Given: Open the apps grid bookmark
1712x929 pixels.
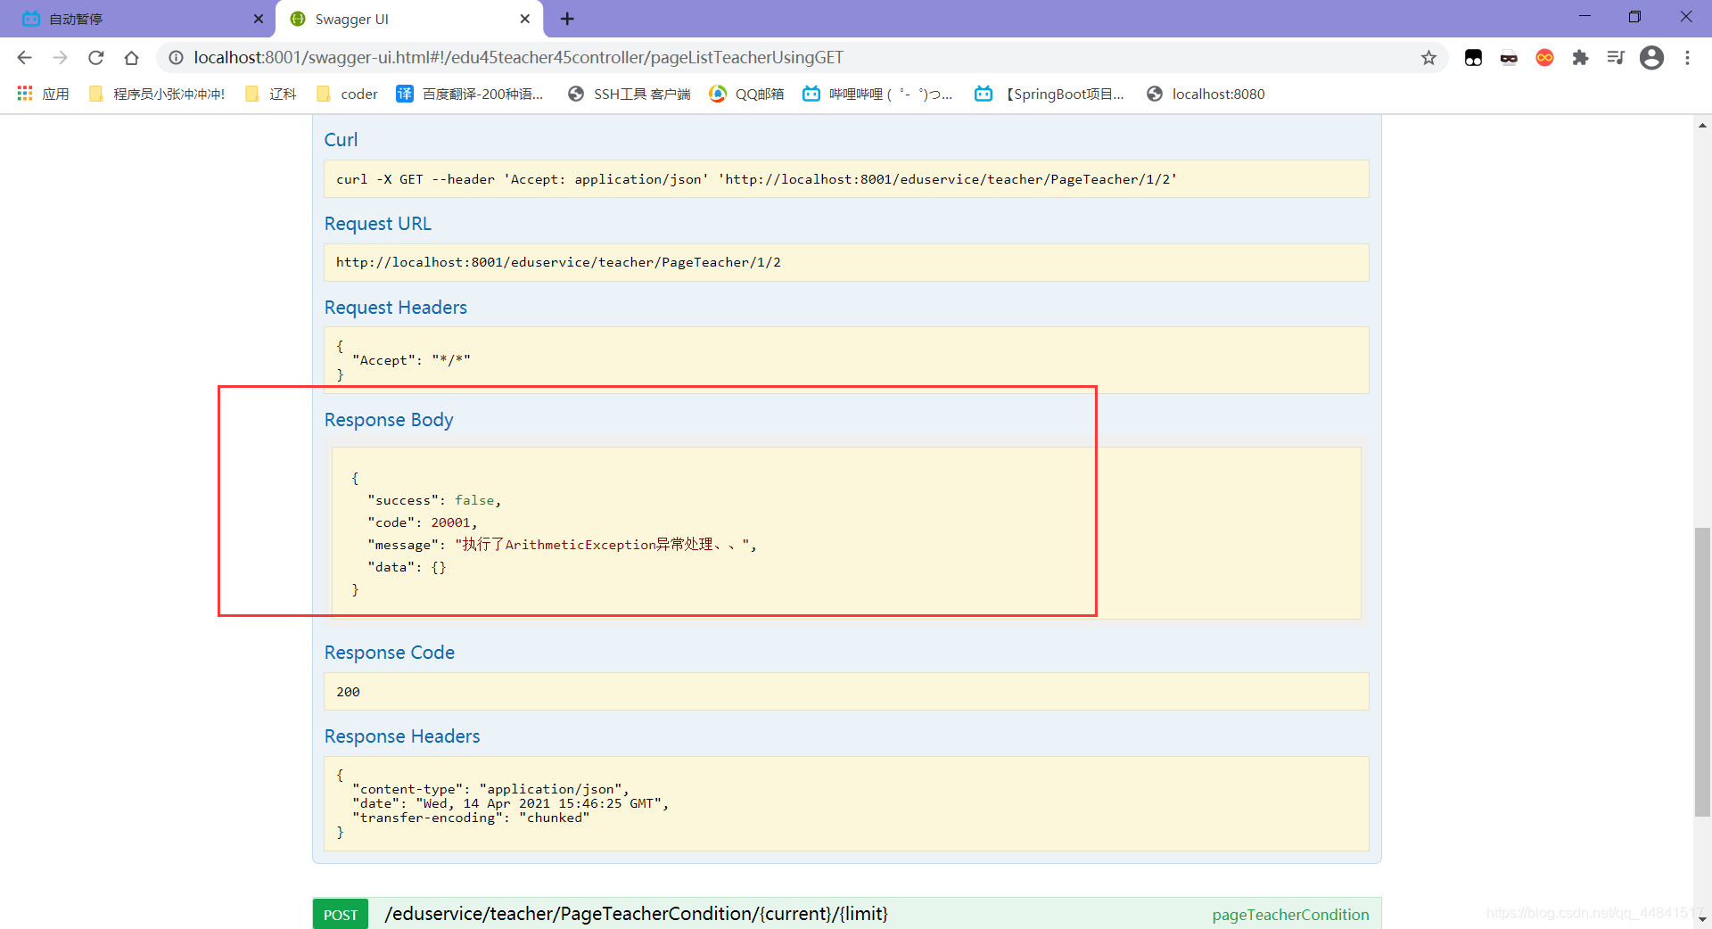Looking at the screenshot, I should point(43,94).
